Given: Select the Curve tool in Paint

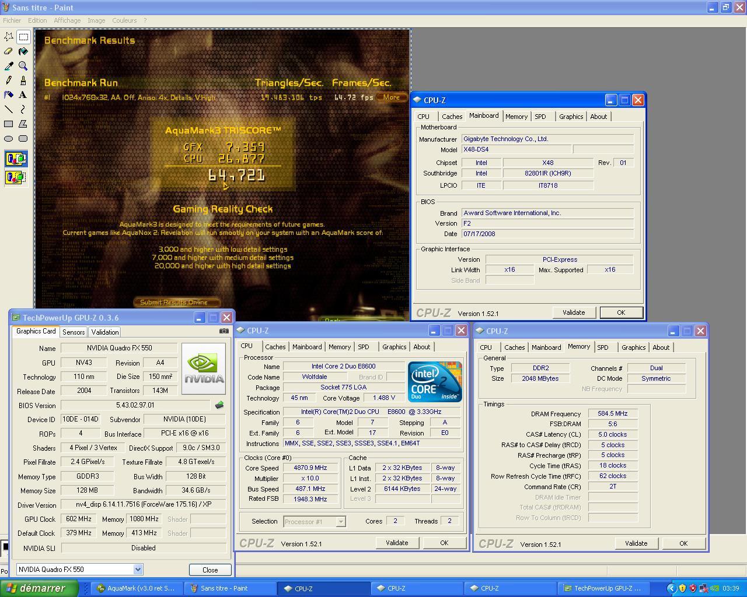Looking at the screenshot, I should 23,109.
